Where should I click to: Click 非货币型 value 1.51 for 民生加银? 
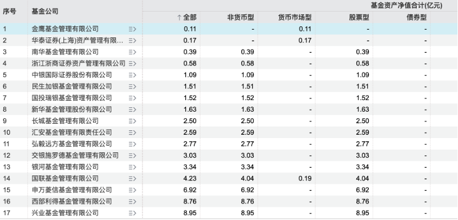coord(248,86)
